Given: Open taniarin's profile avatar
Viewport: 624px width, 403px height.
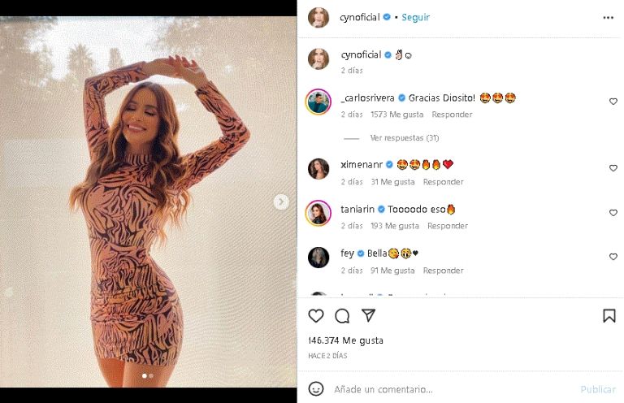Looking at the screenshot, I should [318, 212].
